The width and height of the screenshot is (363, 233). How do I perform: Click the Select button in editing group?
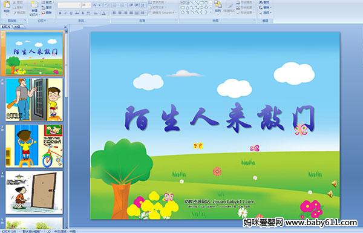(266, 13)
